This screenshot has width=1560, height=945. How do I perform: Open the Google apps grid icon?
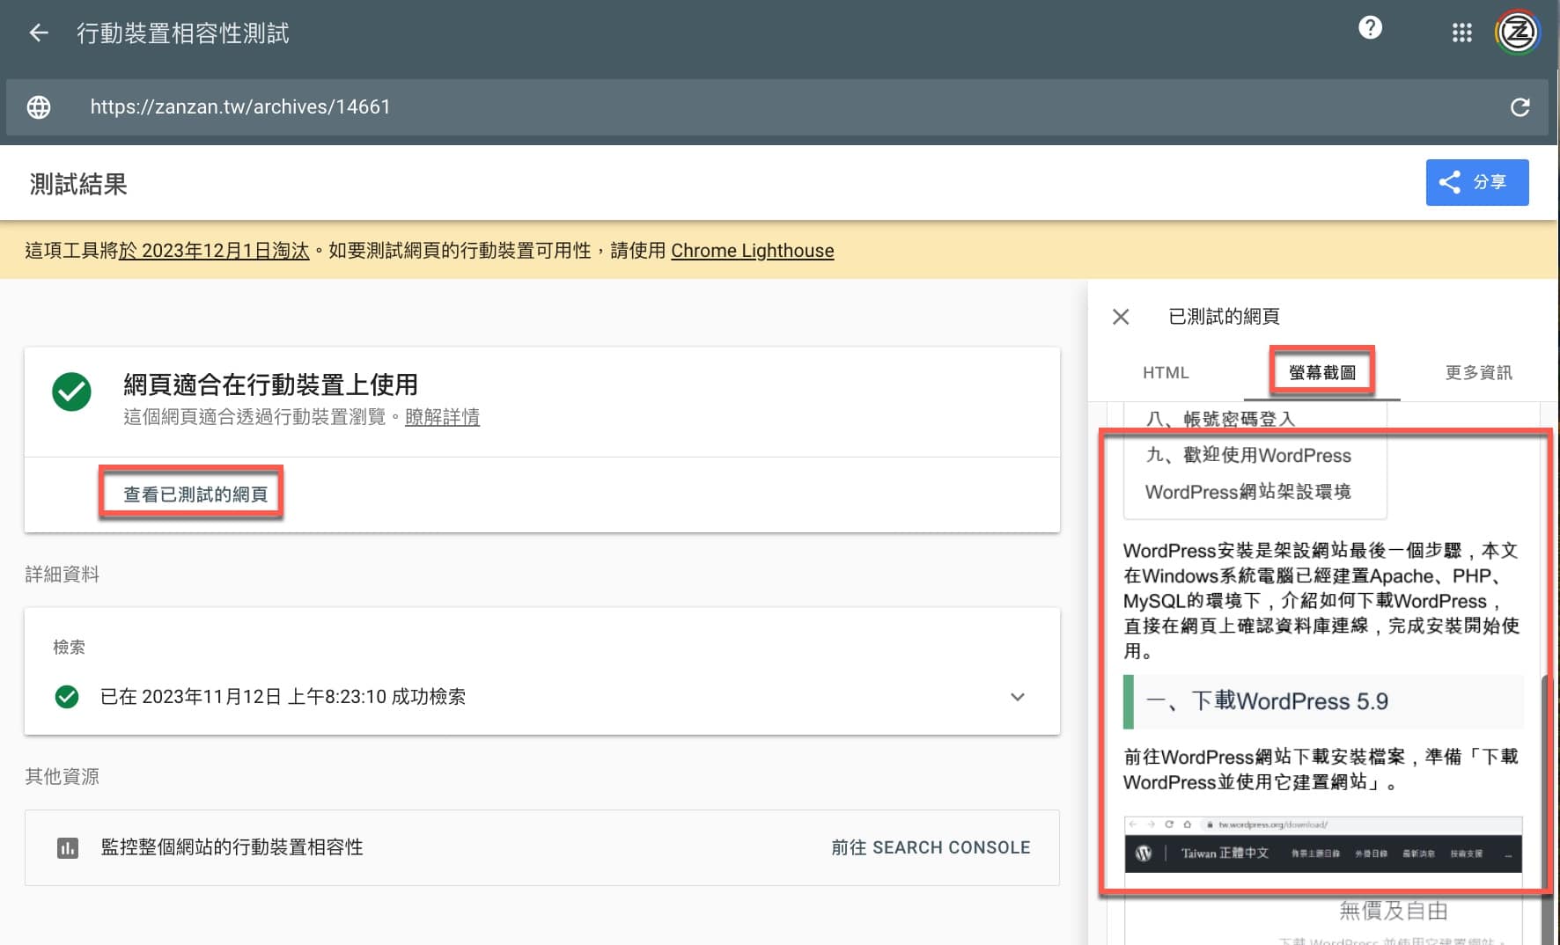[1461, 33]
